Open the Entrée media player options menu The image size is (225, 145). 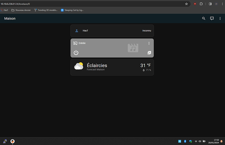click(x=149, y=43)
